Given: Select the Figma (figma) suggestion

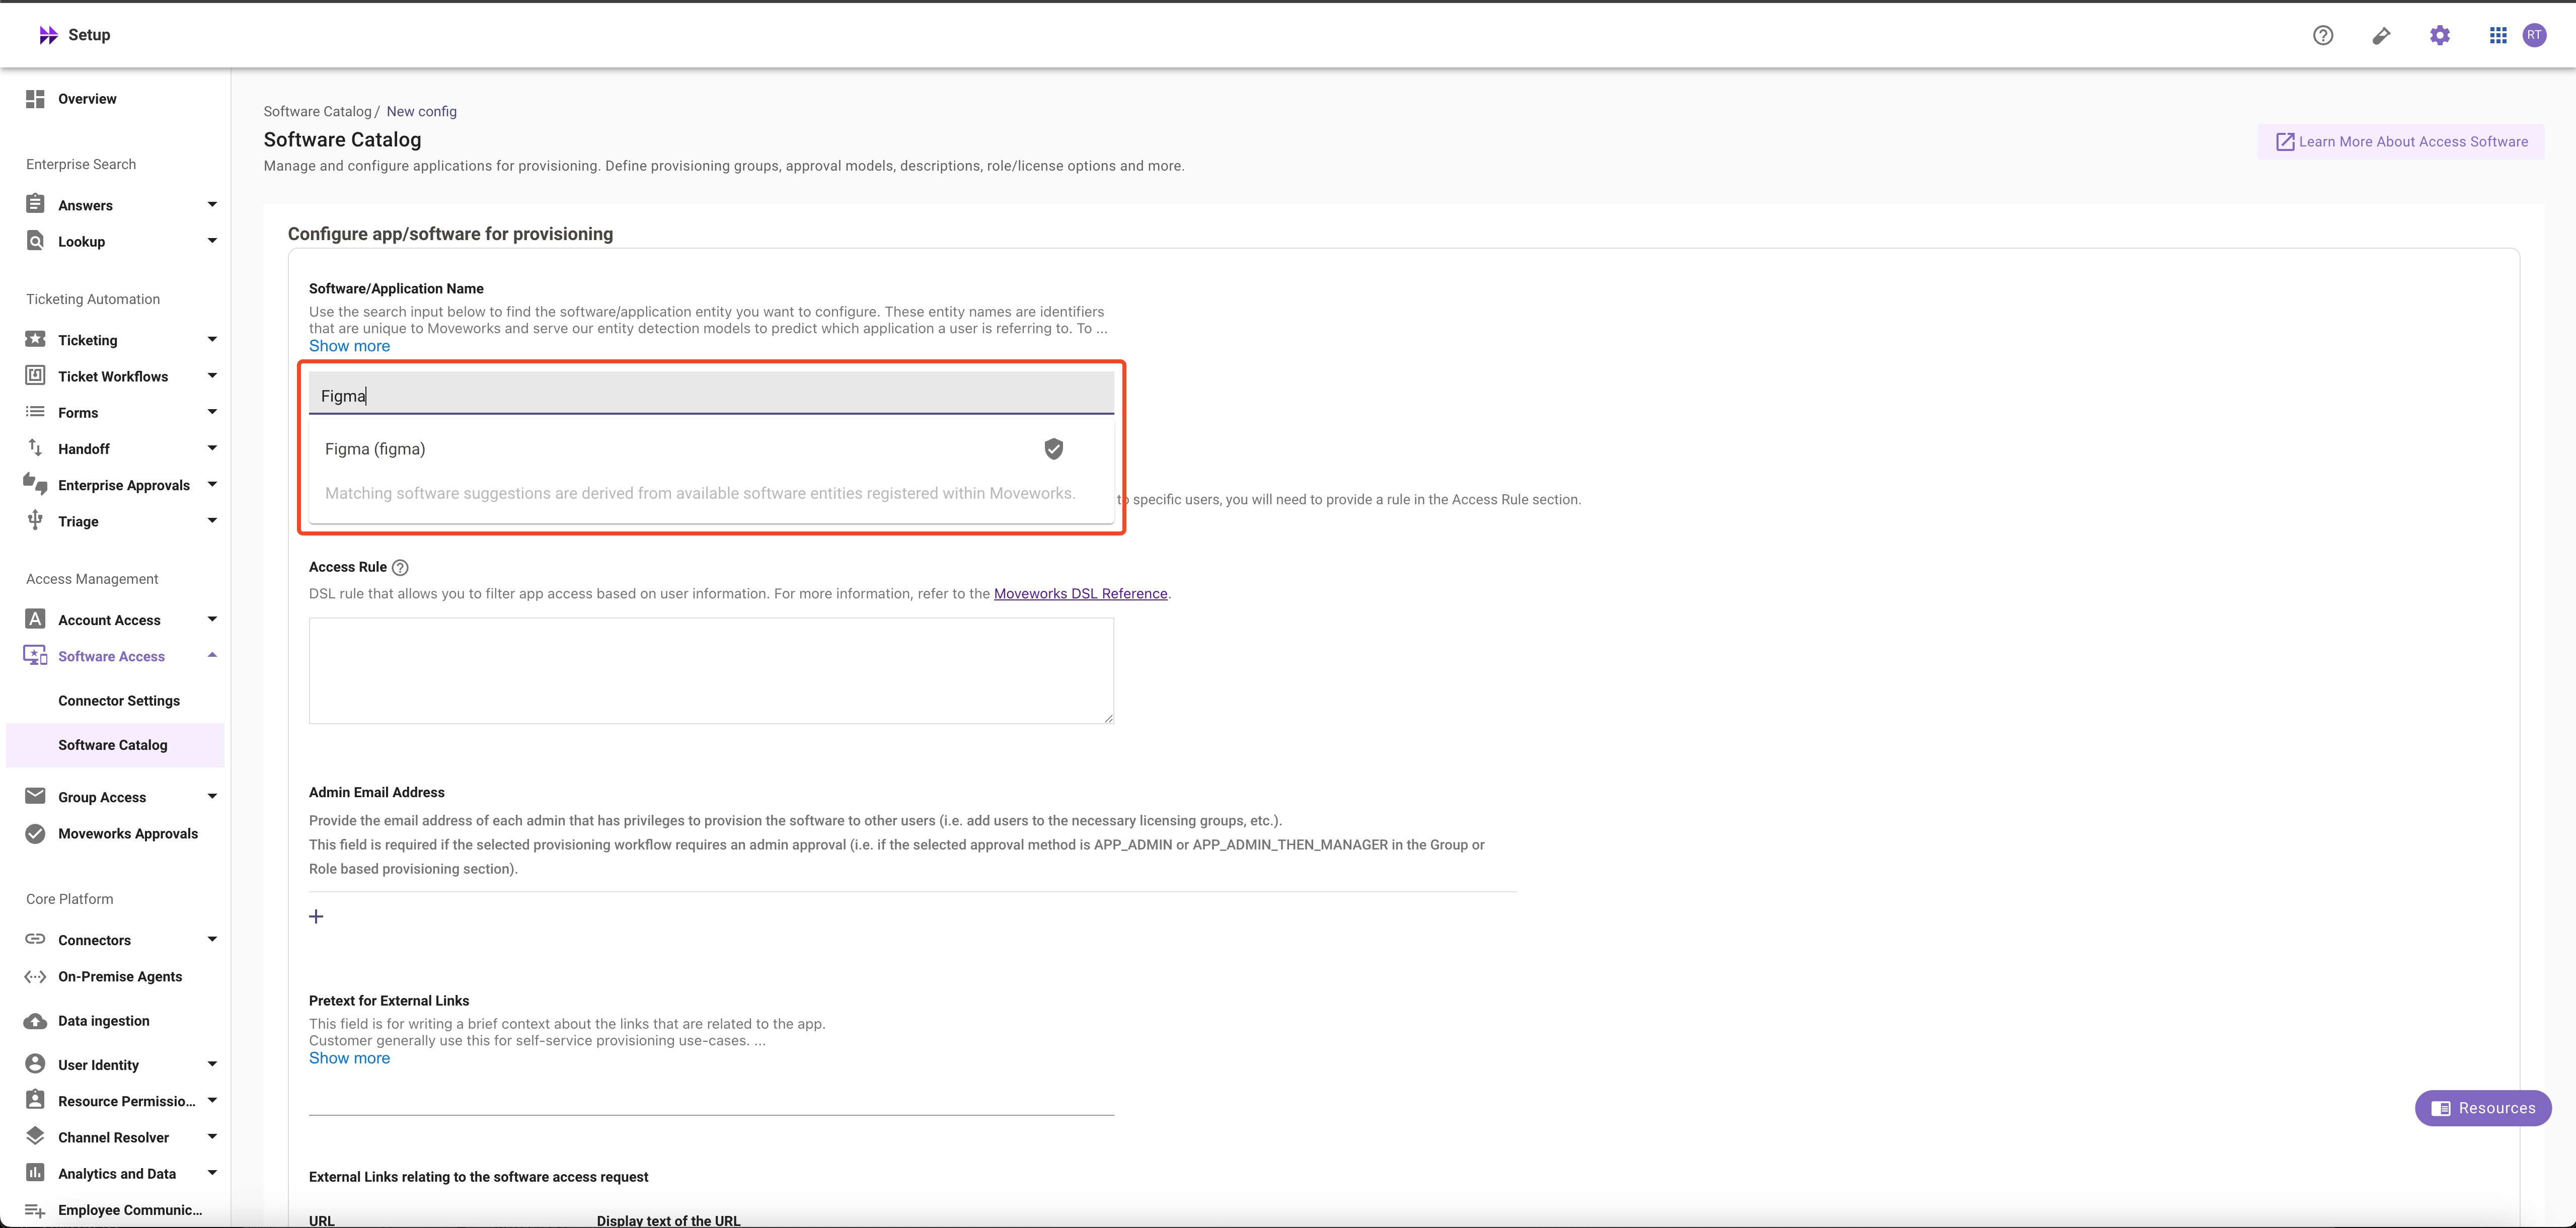Looking at the screenshot, I should [x=375, y=449].
